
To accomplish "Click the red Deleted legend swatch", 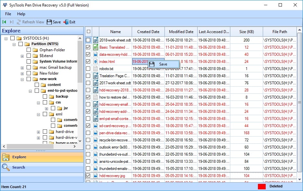I will (261, 186).
